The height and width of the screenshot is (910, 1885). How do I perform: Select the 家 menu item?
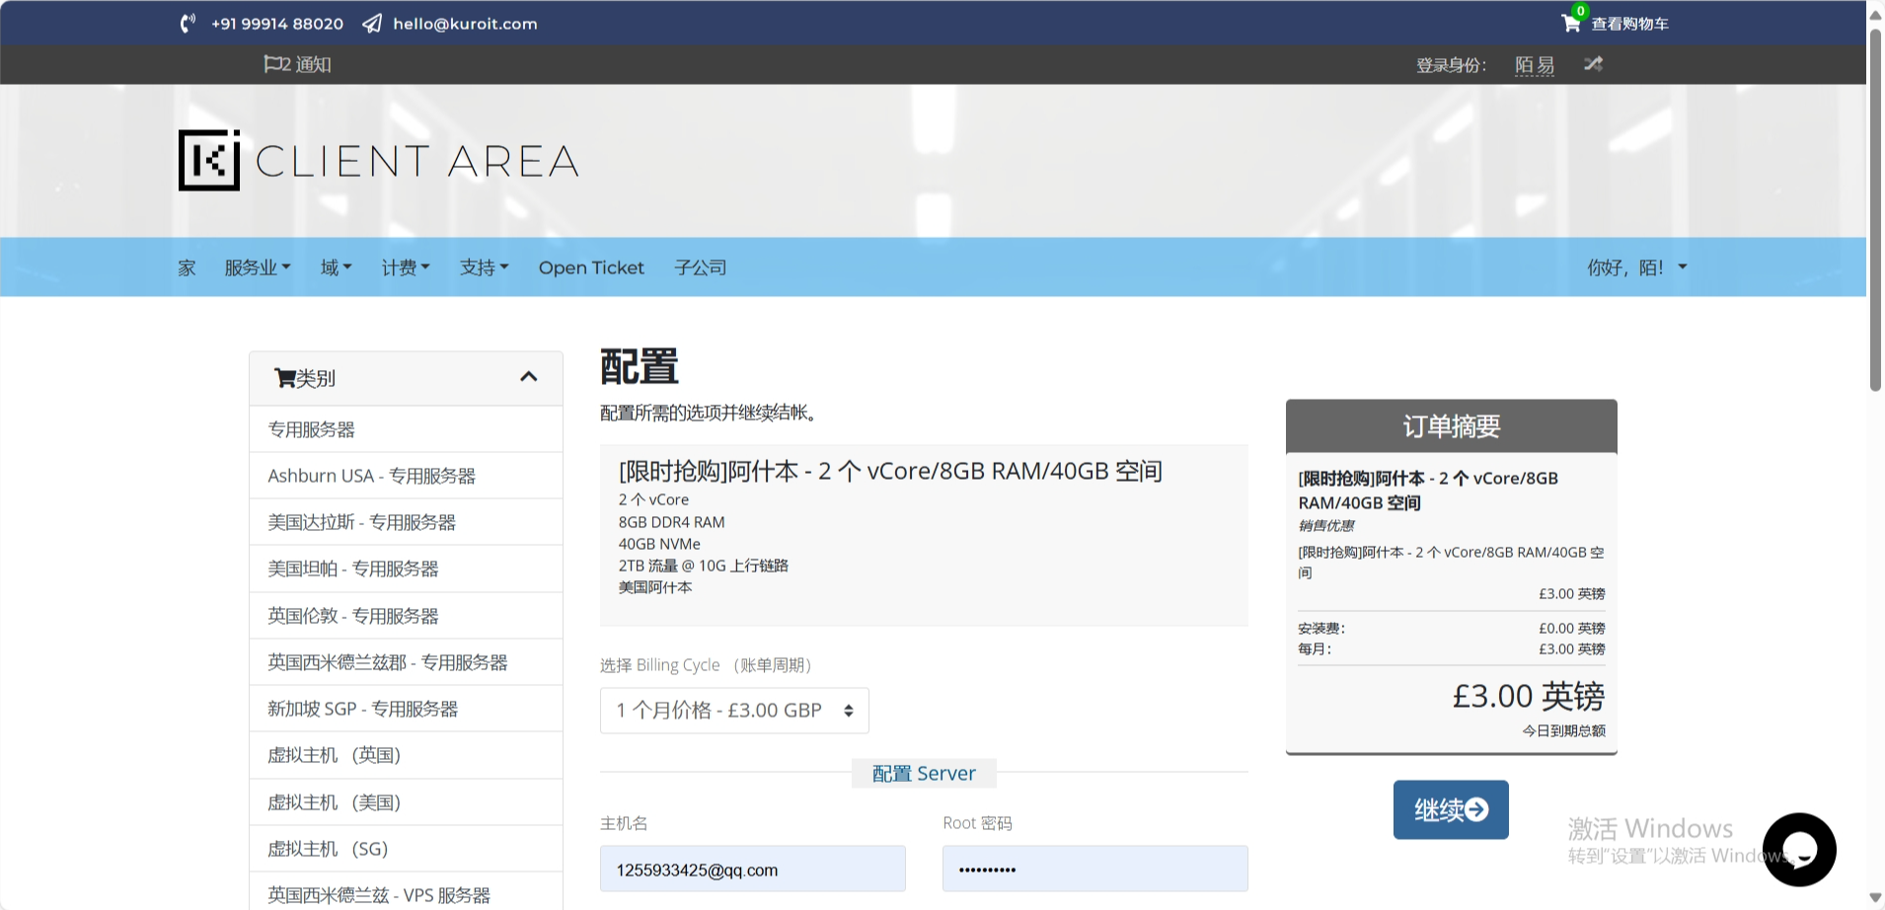pyautogui.click(x=186, y=266)
